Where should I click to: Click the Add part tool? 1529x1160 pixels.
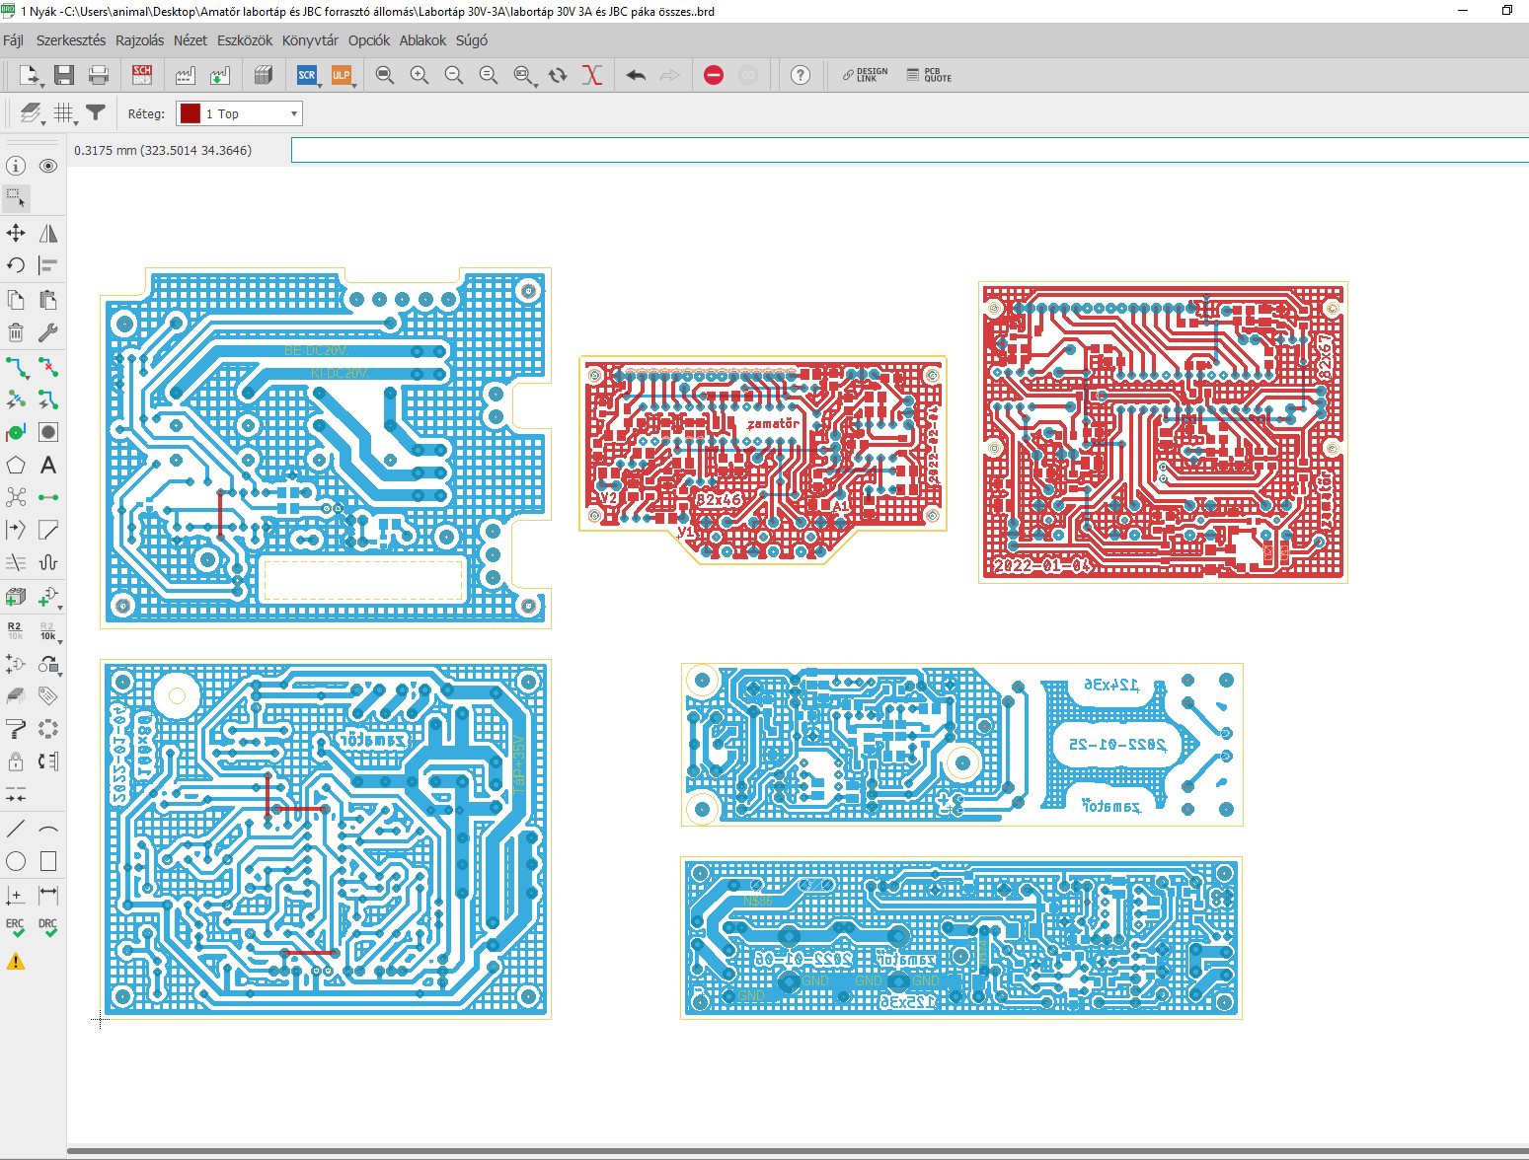[x=16, y=597]
